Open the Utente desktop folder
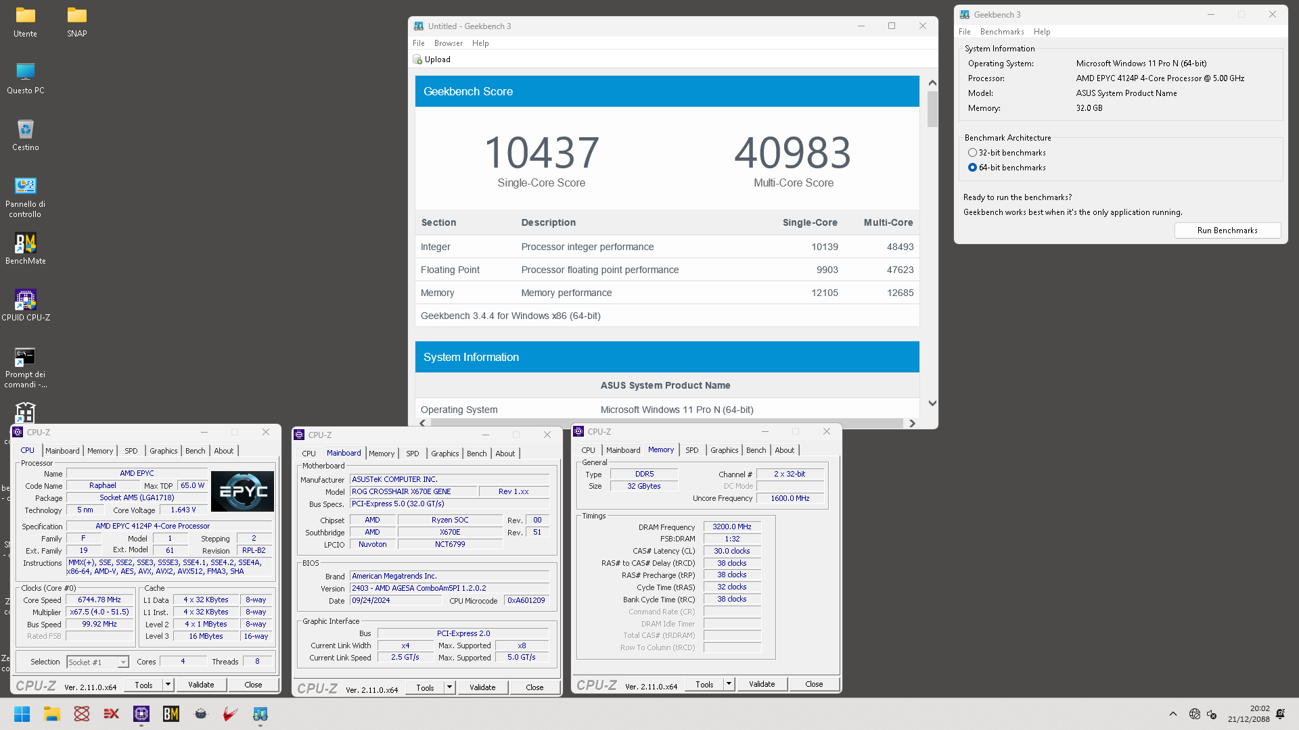1299x730 pixels. (25, 22)
